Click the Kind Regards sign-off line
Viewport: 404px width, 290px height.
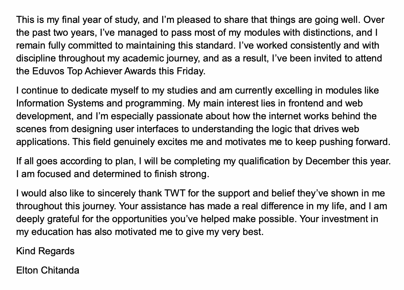(45, 251)
